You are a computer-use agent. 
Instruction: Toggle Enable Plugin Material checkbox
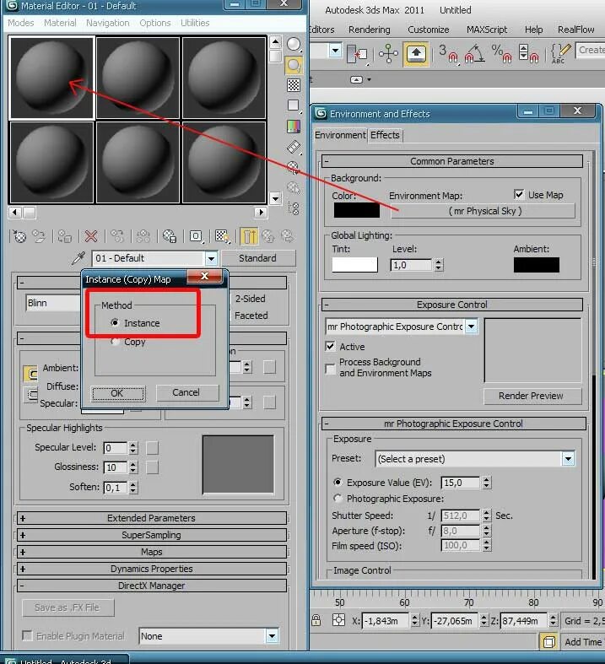coord(27,635)
